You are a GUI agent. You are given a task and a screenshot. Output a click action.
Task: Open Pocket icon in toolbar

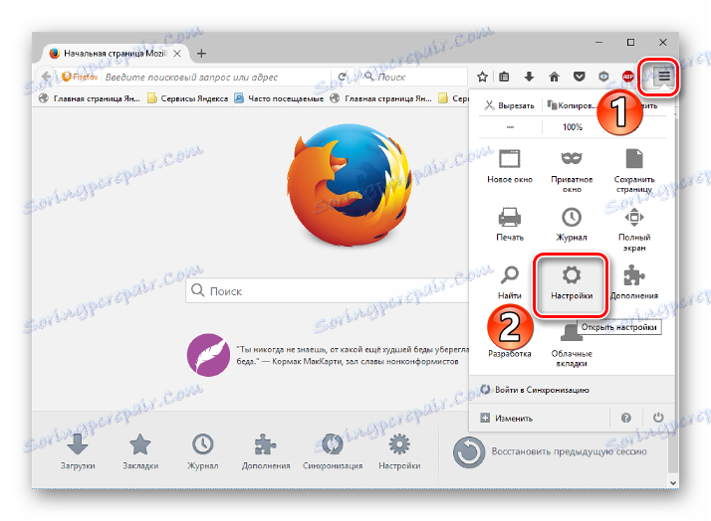(x=579, y=77)
